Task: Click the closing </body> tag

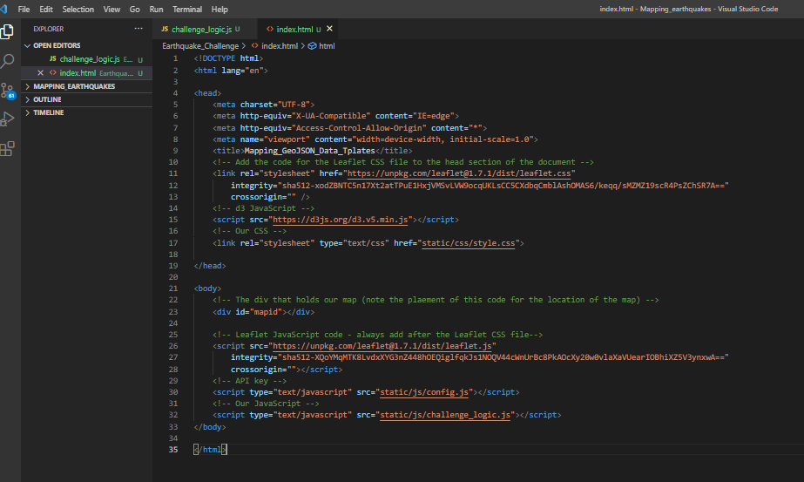Action: (210, 427)
